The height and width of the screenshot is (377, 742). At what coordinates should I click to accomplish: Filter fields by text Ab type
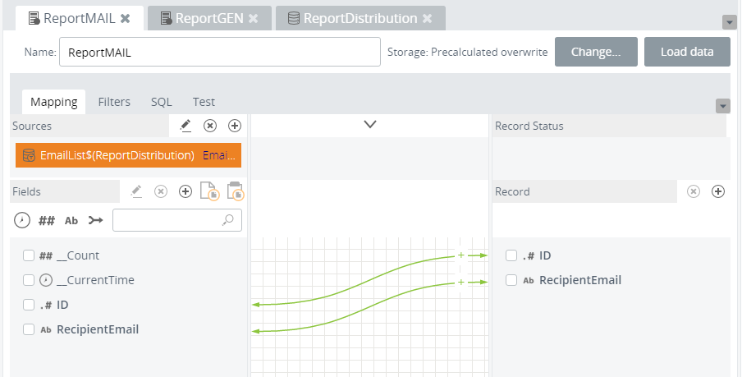click(x=71, y=220)
